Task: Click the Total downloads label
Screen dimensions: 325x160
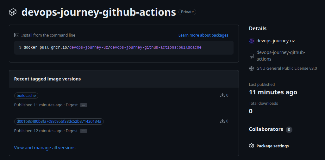Action: 263,103
